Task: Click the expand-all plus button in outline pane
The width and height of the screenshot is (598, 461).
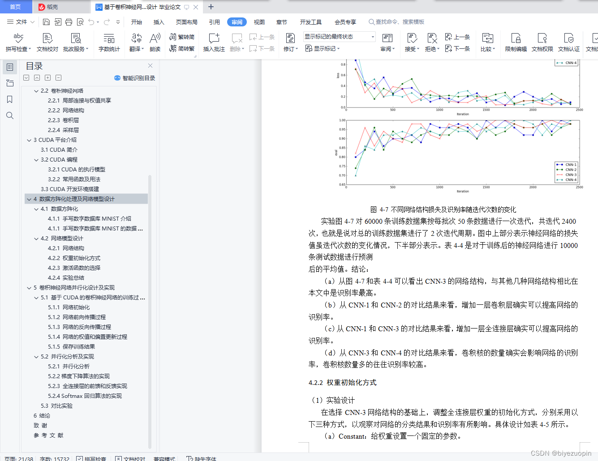Action: [x=47, y=78]
